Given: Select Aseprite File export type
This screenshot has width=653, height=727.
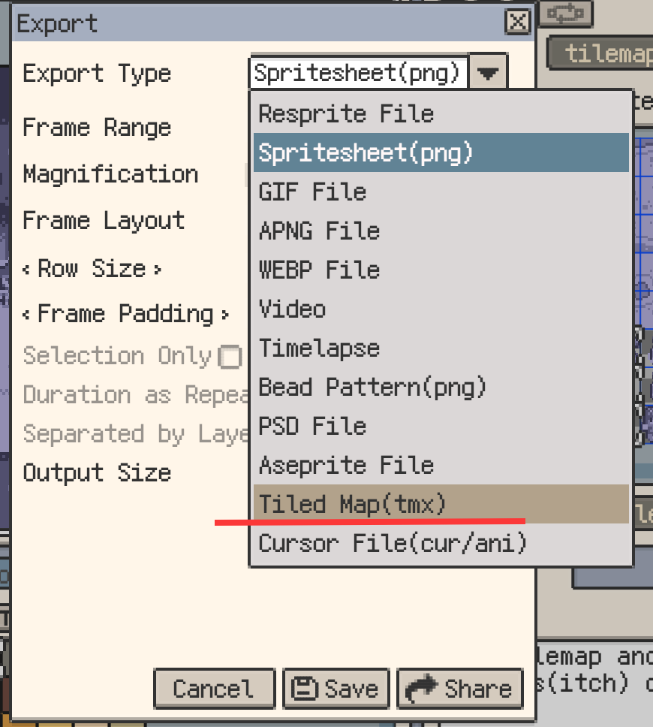Looking at the screenshot, I should (x=441, y=465).
